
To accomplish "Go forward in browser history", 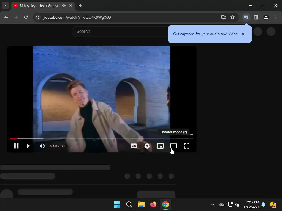I will pyautogui.click(x=16, y=17).
